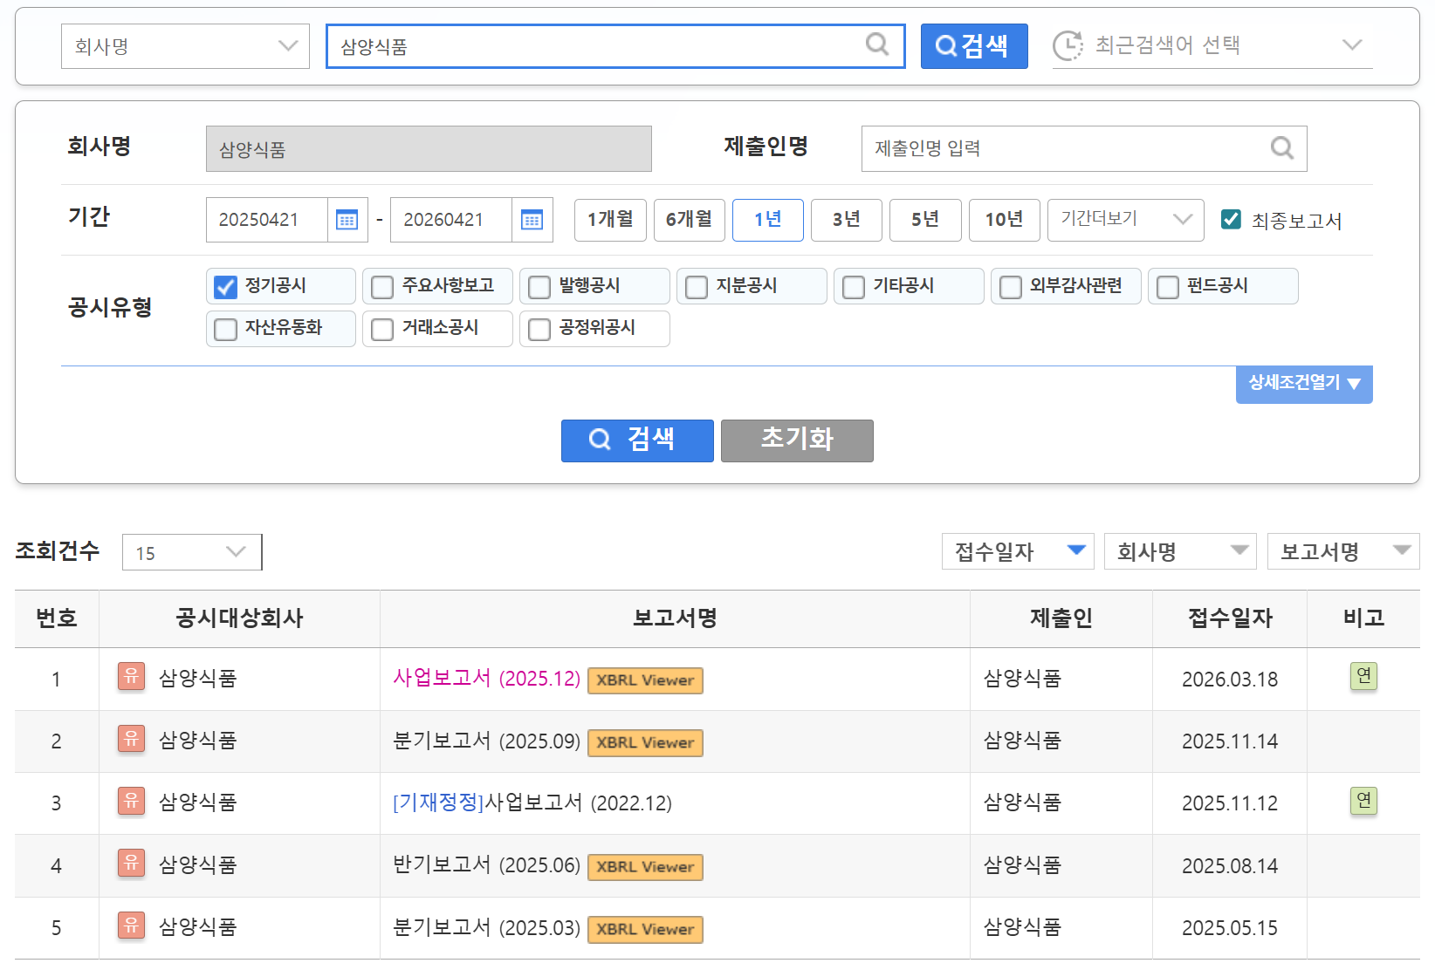Select the 1년 period button
1435x970 pixels.
click(x=768, y=220)
